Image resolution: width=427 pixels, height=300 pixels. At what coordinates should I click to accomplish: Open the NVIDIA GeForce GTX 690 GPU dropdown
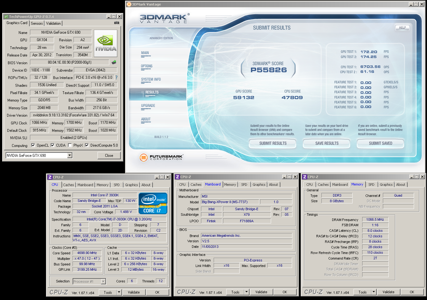[x=70, y=155]
